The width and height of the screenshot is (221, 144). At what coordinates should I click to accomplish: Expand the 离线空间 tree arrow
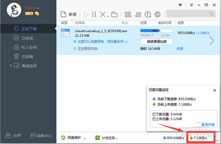[11, 66]
